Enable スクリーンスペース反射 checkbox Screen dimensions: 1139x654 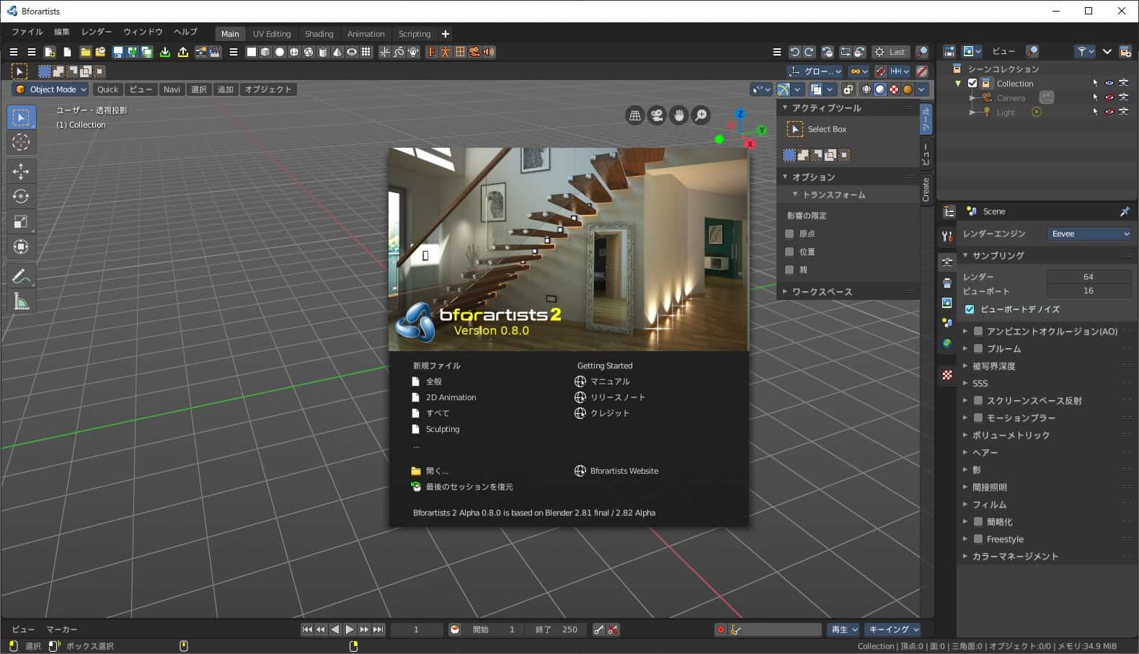coord(978,400)
